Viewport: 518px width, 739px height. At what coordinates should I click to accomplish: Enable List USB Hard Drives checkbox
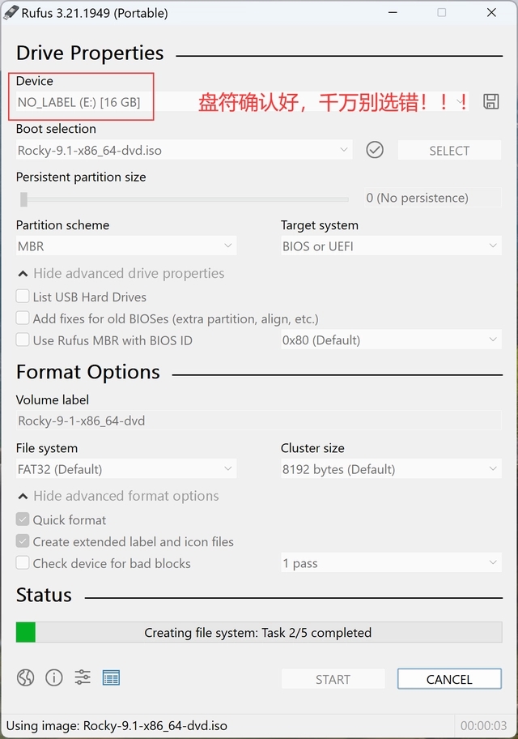point(23,297)
